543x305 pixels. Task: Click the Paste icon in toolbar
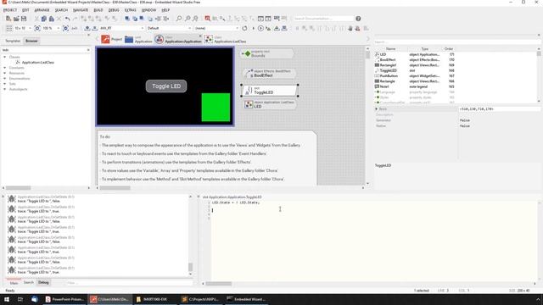51,19
